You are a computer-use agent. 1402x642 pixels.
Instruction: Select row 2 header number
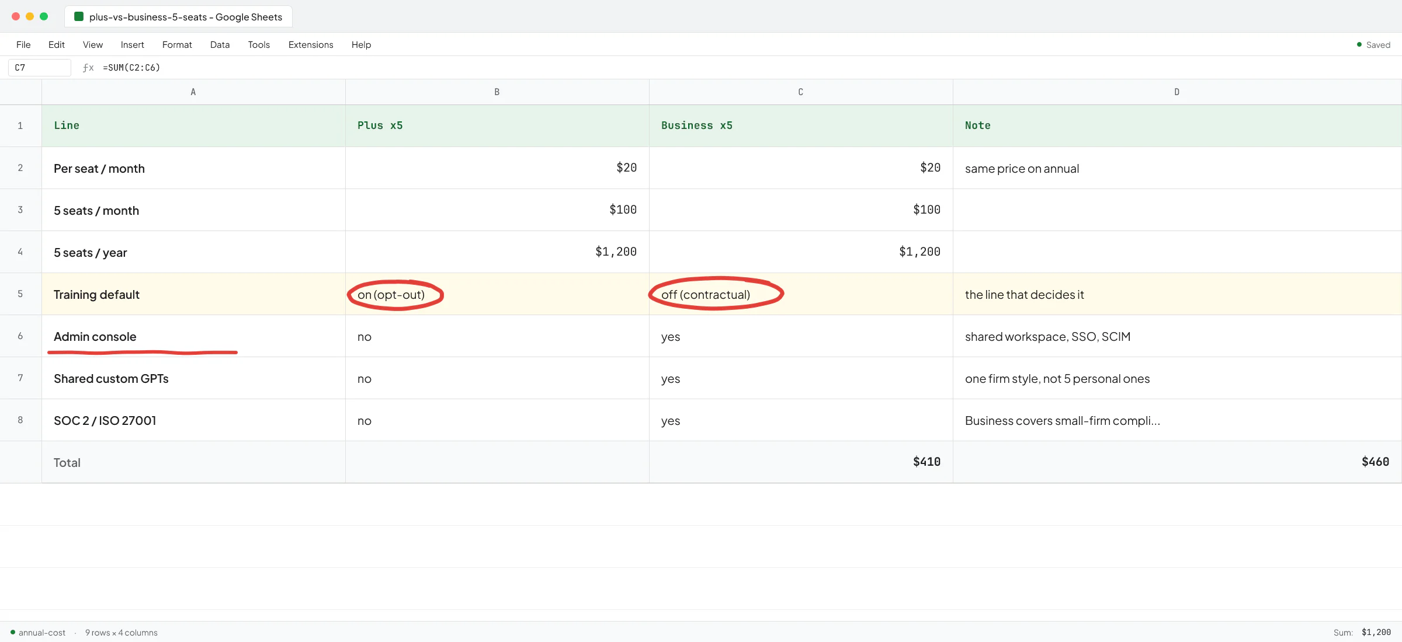pos(20,168)
